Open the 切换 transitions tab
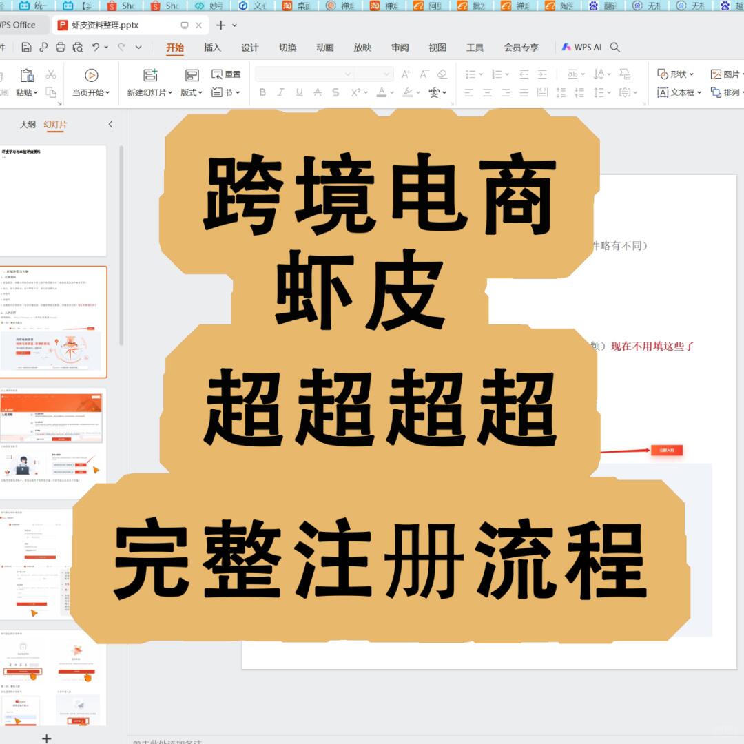 tap(287, 48)
